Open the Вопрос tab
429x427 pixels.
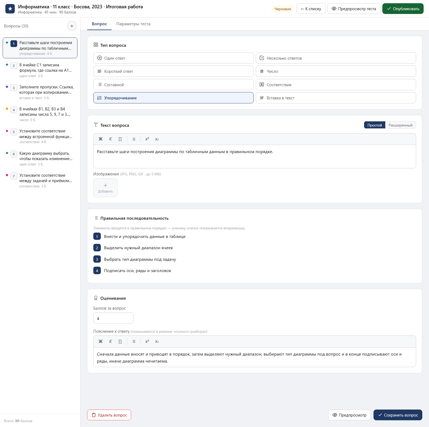(x=99, y=24)
